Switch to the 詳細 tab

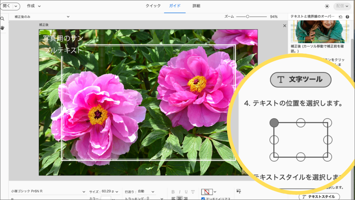196,6
